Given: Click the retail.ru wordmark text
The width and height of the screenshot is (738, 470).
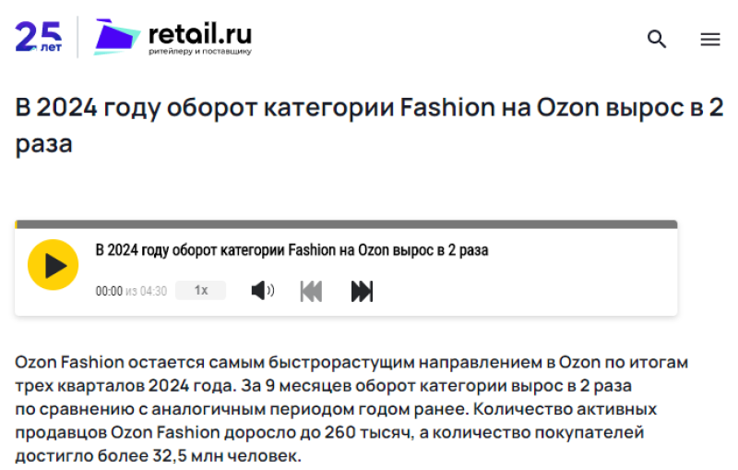Looking at the screenshot, I should click(x=199, y=33).
